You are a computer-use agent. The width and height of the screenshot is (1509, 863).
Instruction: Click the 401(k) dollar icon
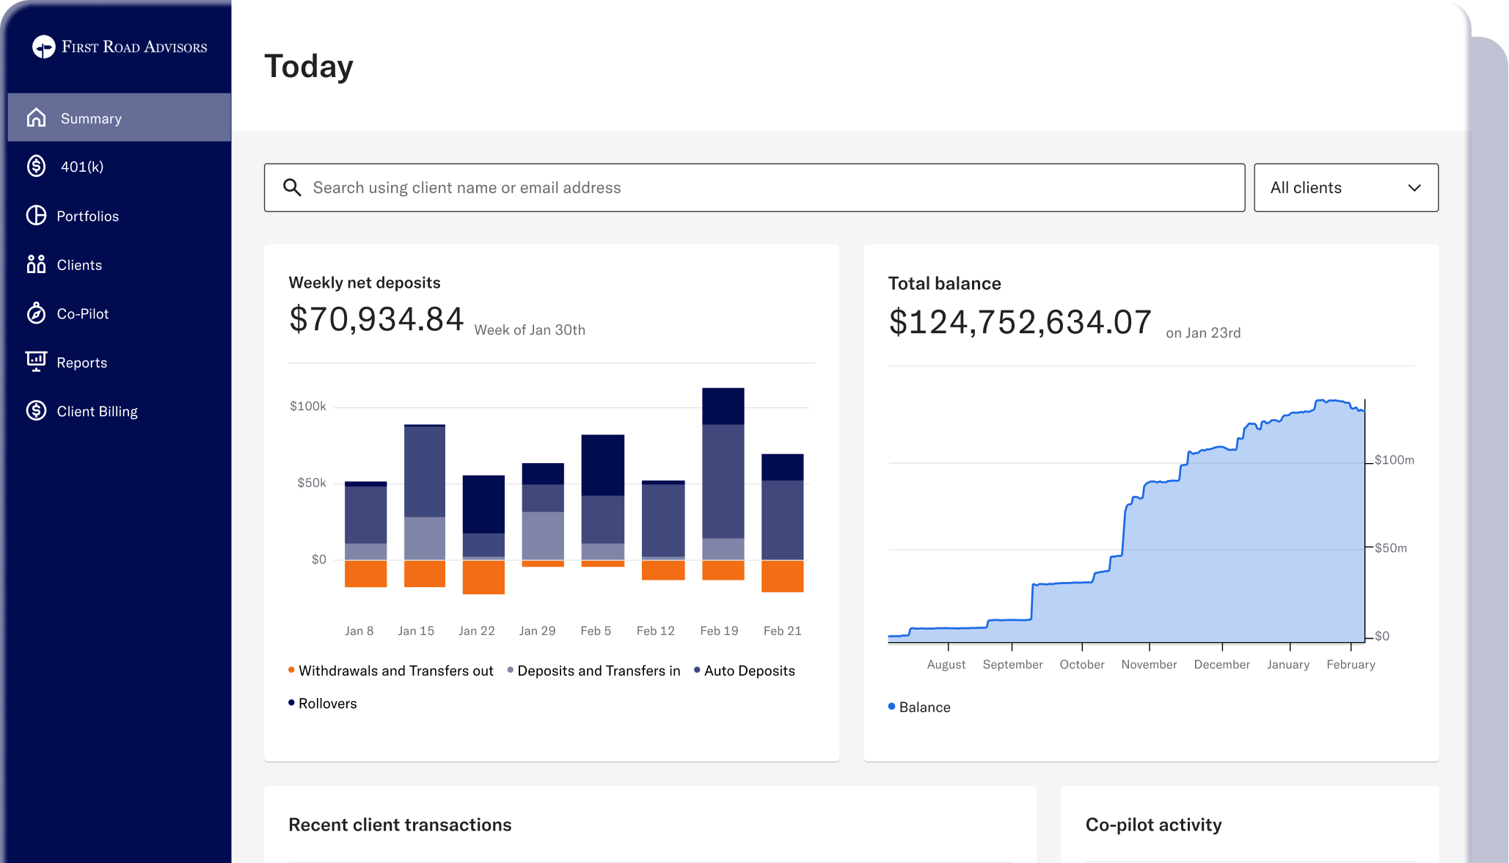tap(36, 167)
